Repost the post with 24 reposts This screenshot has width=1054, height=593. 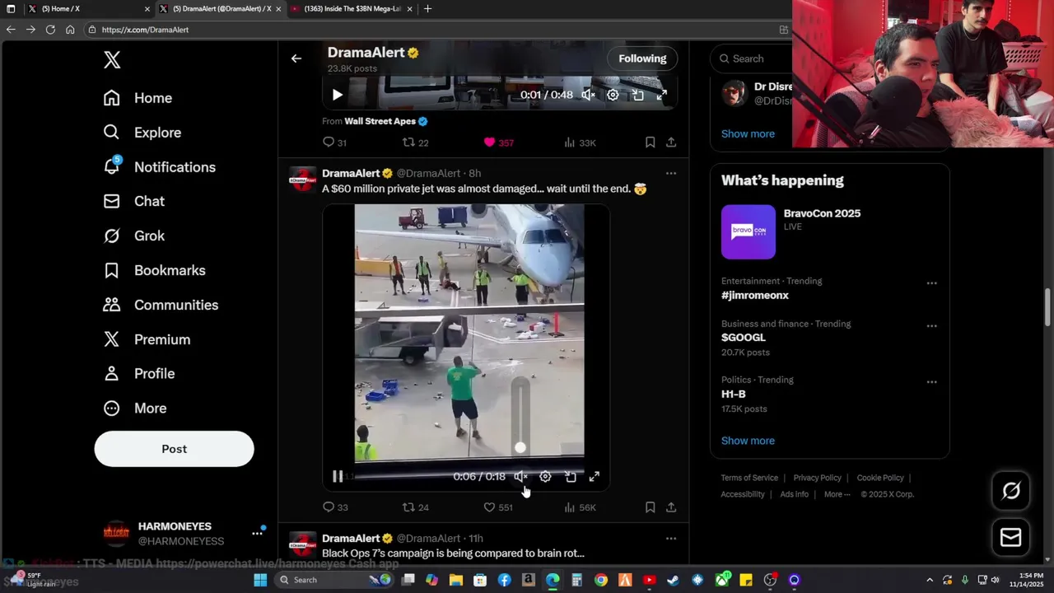coord(415,507)
